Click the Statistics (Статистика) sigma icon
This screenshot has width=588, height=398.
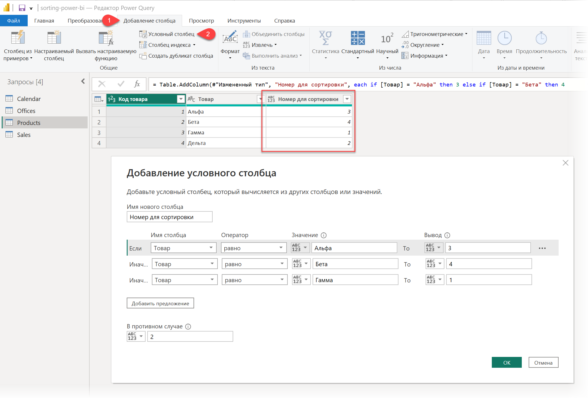pos(325,38)
